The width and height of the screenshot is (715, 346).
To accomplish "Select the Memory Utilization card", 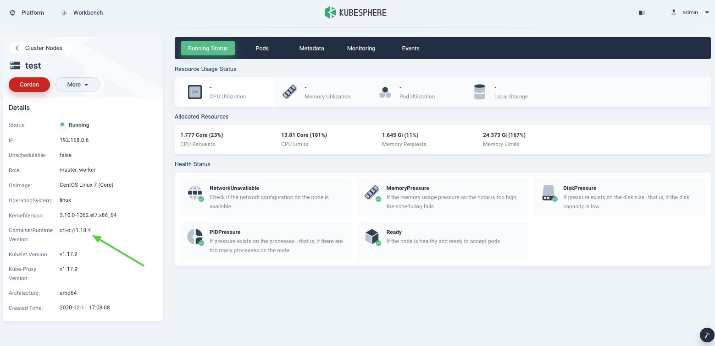I will 323,92.
